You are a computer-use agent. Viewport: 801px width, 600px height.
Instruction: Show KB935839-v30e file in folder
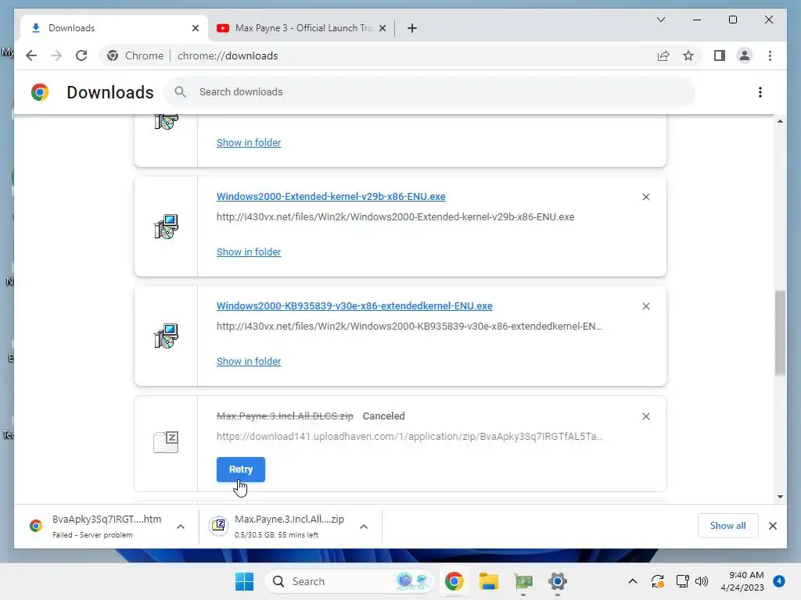coord(249,361)
